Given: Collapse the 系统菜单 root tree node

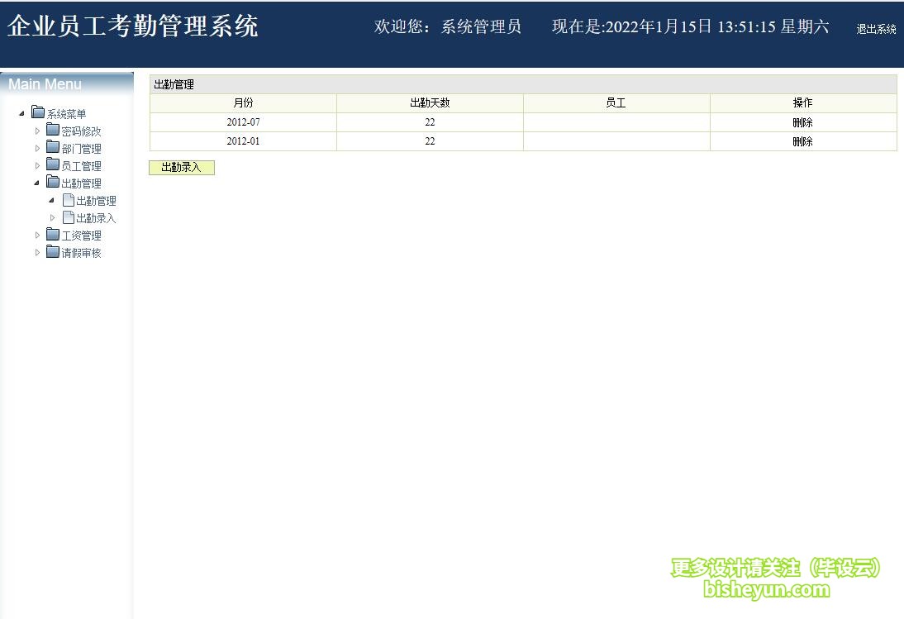Looking at the screenshot, I should coord(22,114).
